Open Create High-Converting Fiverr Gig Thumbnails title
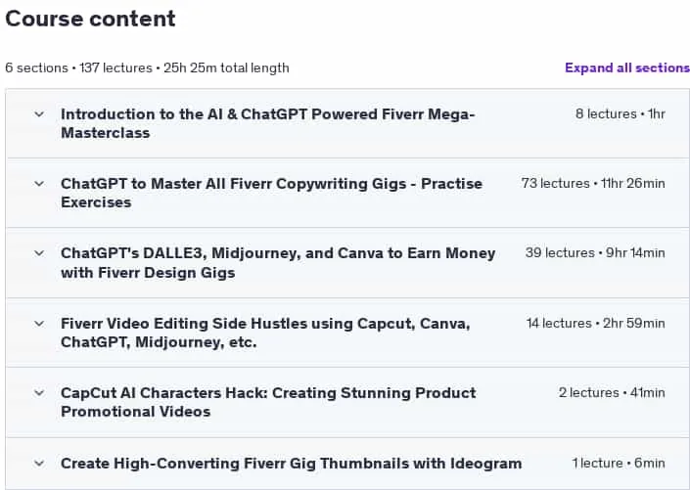The height and width of the screenshot is (490, 690). pos(292,464)
